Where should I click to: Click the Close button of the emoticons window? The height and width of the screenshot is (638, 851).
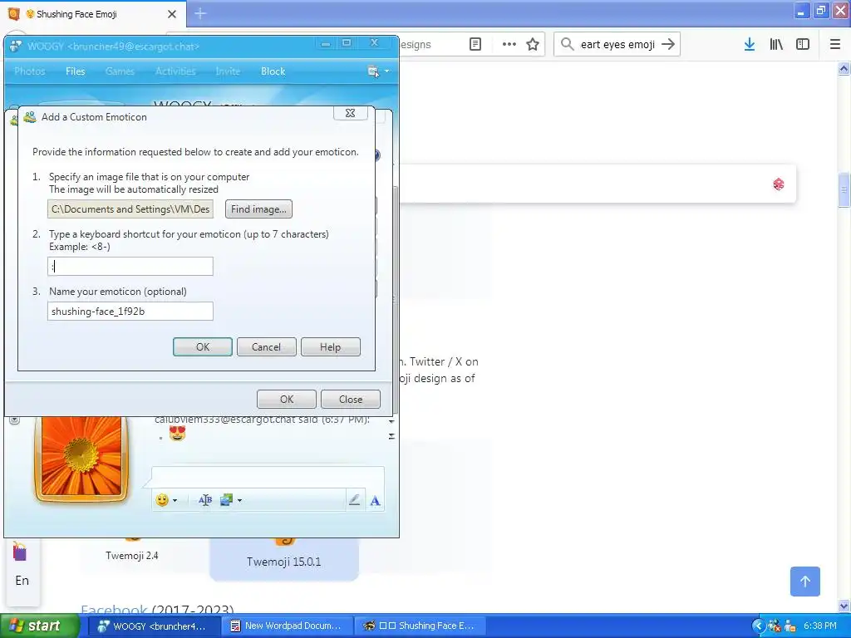pyautogui.click(x=351, y=400)
